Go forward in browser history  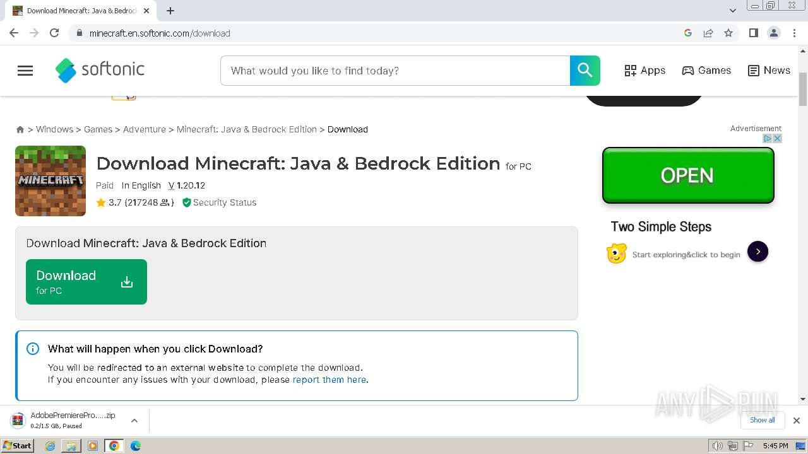(x=34, y=33)
